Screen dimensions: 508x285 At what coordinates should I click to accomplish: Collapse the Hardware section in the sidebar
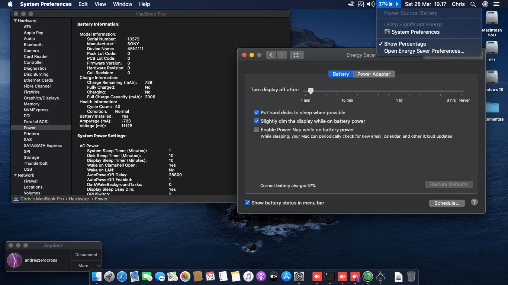[x=16, y=21]
